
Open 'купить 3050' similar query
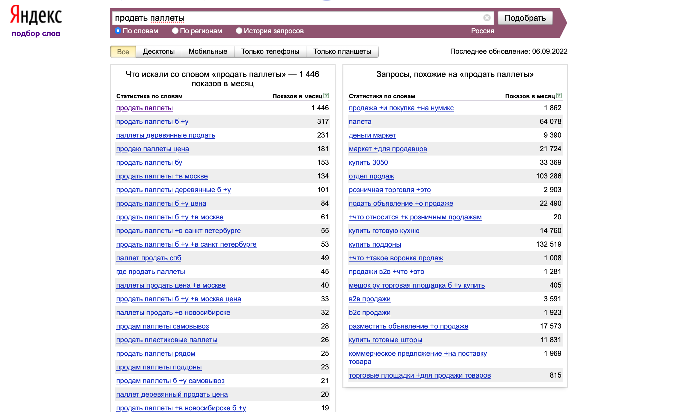click(368, 163)
